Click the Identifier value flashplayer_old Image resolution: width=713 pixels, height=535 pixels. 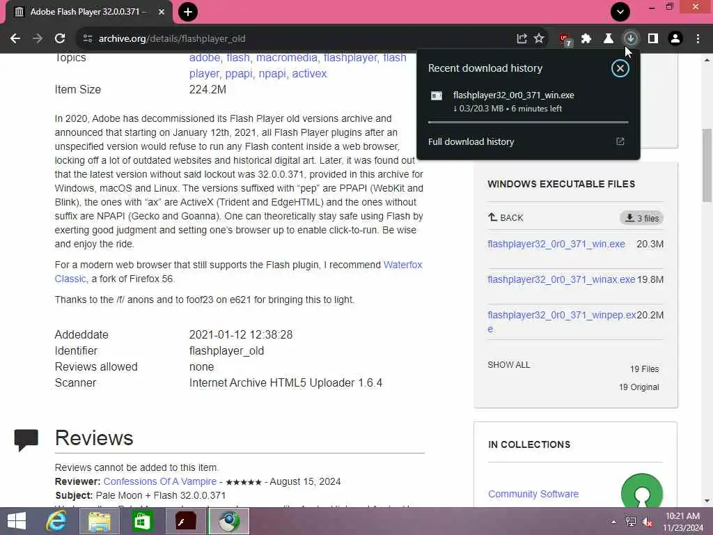226,351
